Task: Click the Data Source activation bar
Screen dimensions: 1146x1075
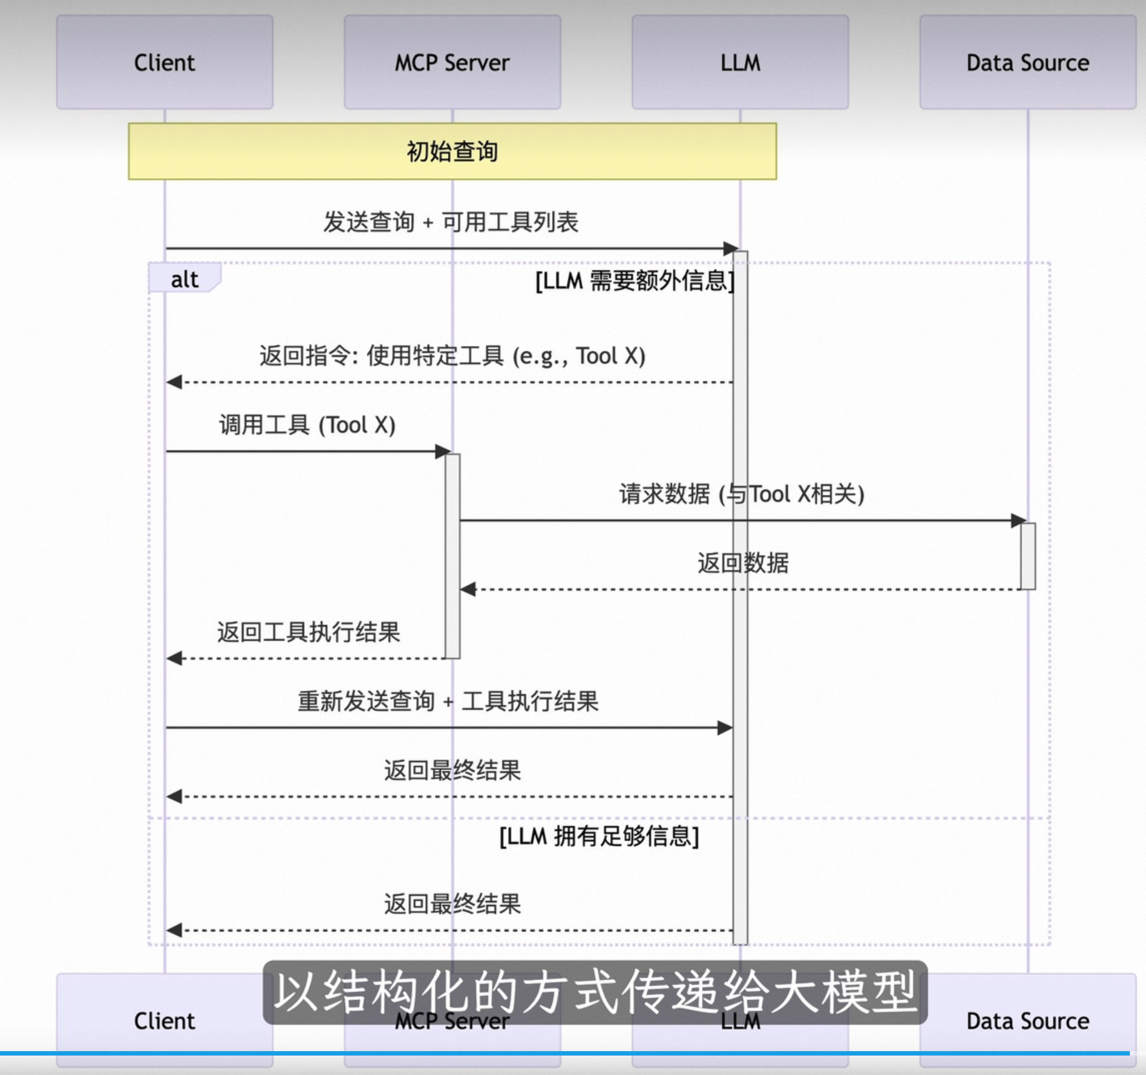Action: tap(1028, 556)
